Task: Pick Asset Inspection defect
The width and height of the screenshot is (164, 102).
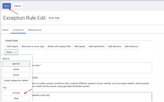Action: 16,81
